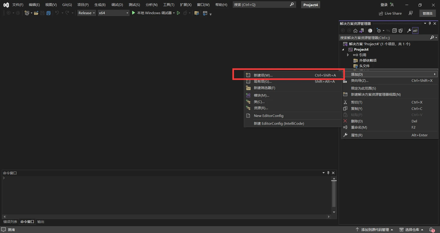
Task: Click the send feedback person icon
Action: [411, 13]
